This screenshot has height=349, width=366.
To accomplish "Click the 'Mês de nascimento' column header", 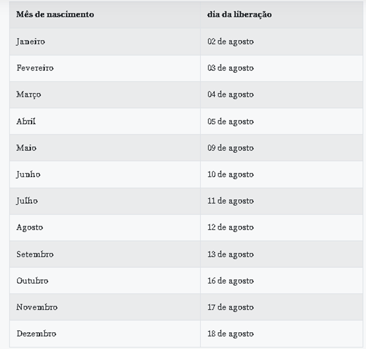I will click(55, 15).
